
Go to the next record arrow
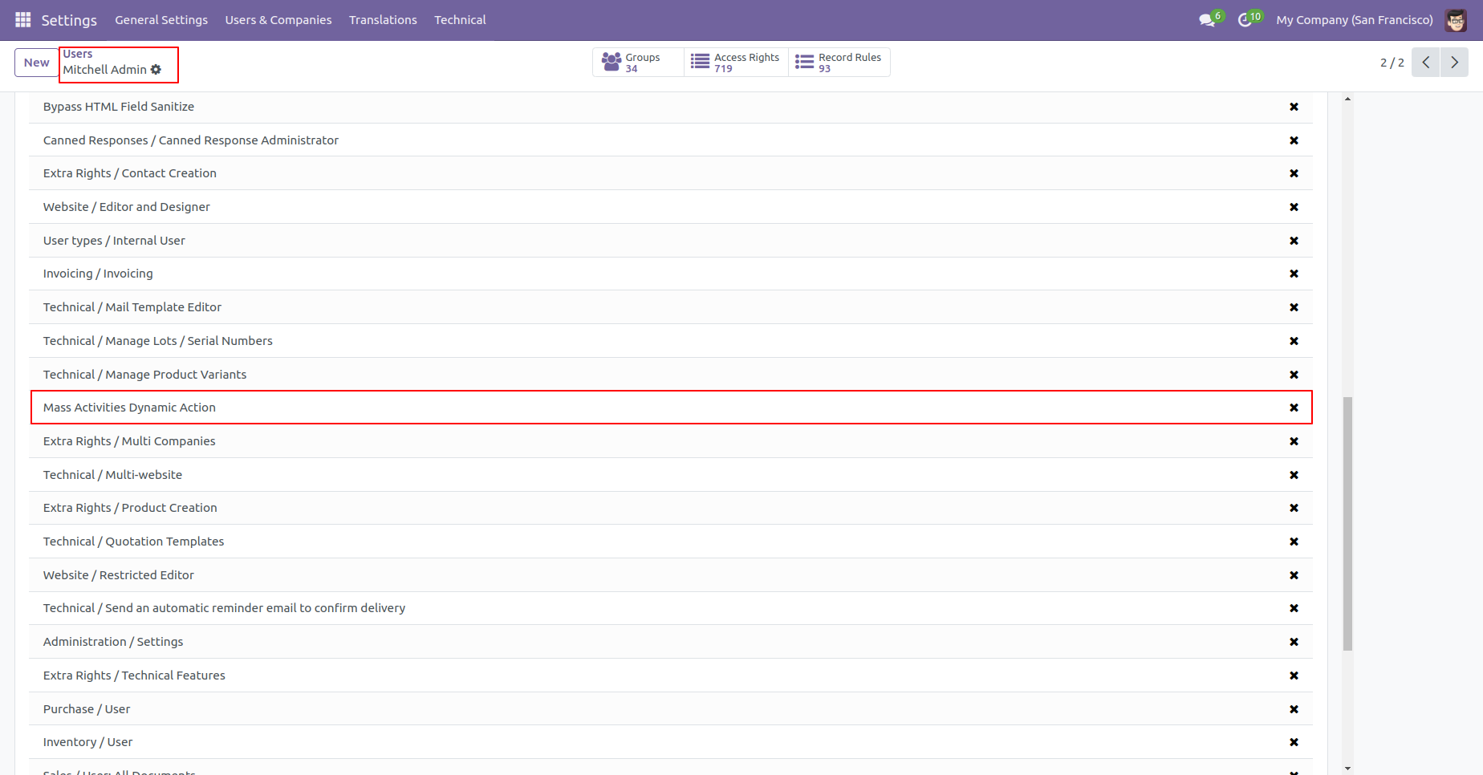1454,63
